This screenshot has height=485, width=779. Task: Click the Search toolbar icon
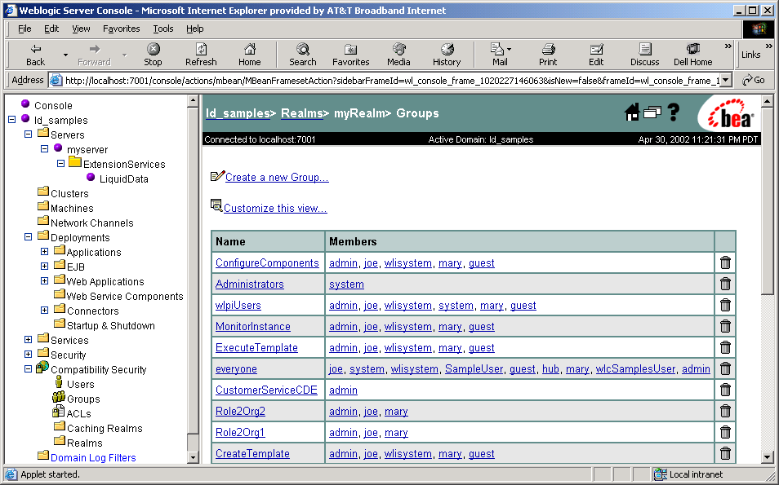point(302,55)
